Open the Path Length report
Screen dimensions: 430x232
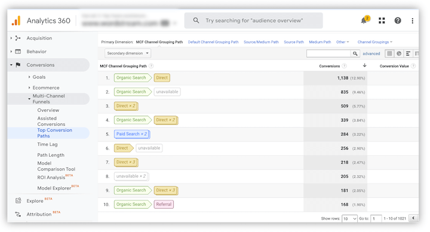[51, 155]
